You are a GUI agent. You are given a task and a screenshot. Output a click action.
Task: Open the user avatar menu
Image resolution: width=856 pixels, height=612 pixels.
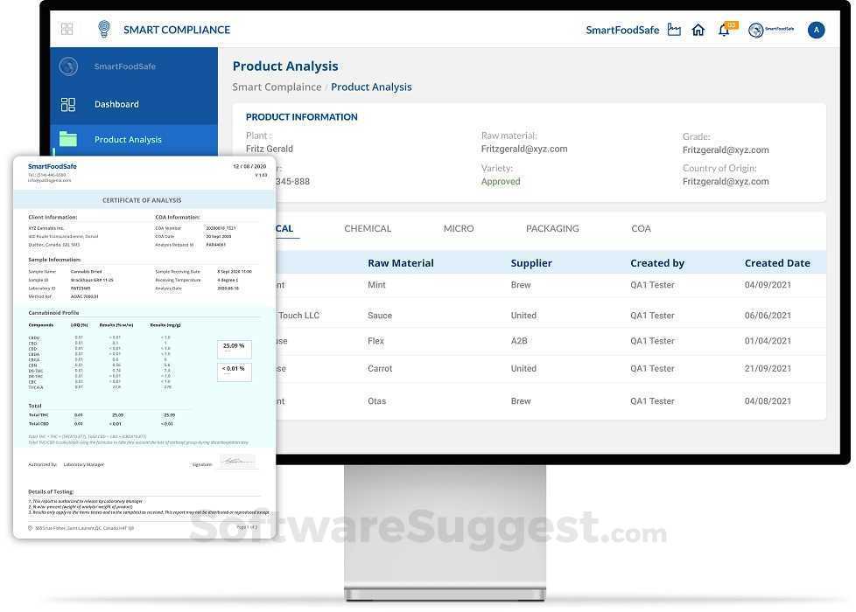pyautogui.click(x=816, y=29)
